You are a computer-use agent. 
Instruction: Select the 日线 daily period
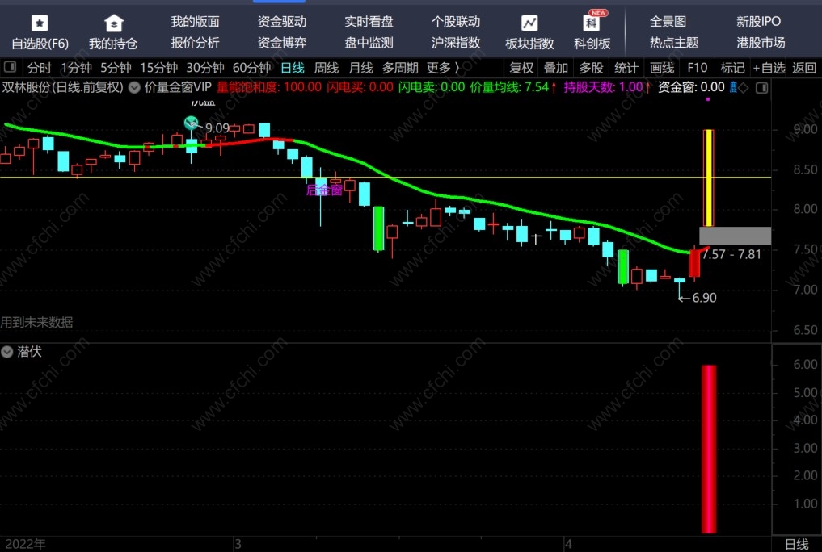(293, 68)
